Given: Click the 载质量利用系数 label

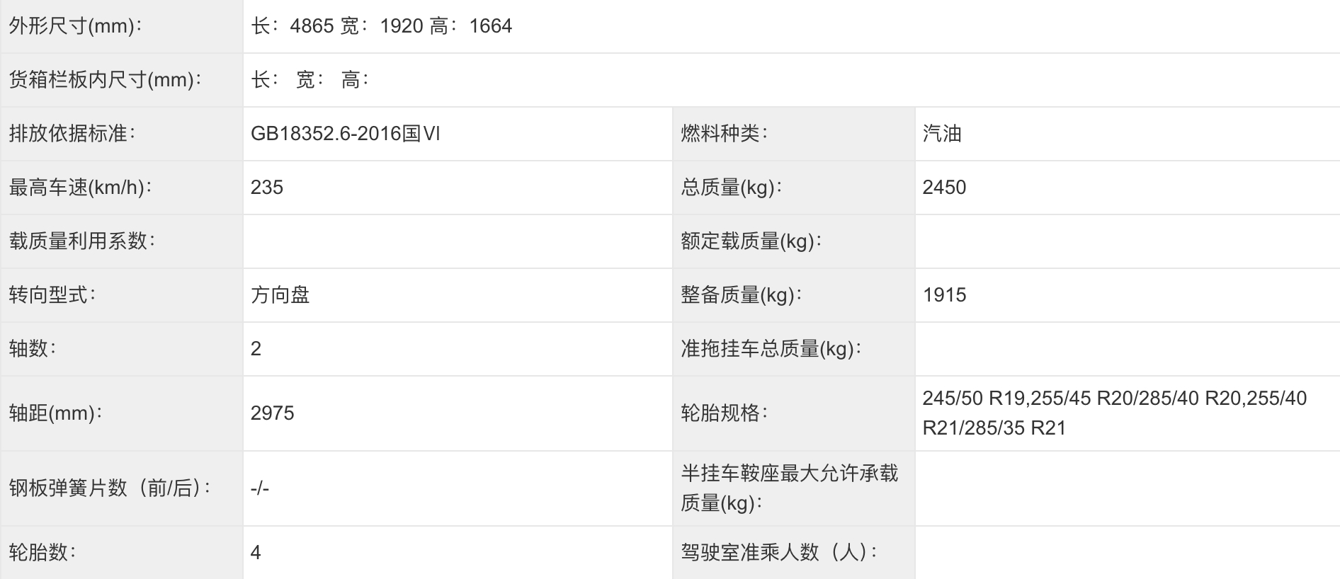Looking at the screenshot, I should pos(82,241).
